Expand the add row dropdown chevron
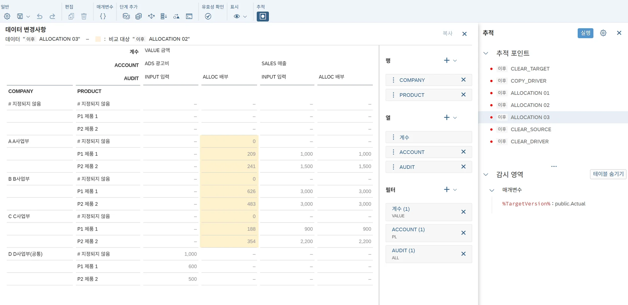 coord(455,61)
